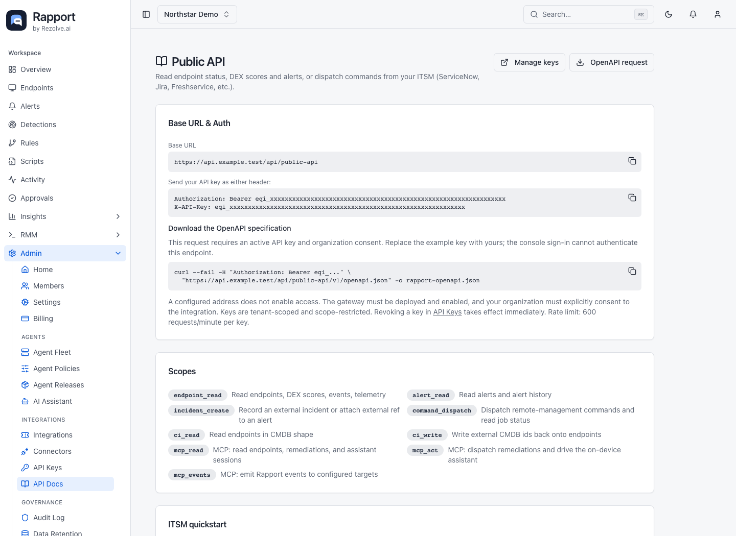This screenshot has width=736, height=536.
Task: Click the Rapport logo icon
Action: click(x=16, y=20)
